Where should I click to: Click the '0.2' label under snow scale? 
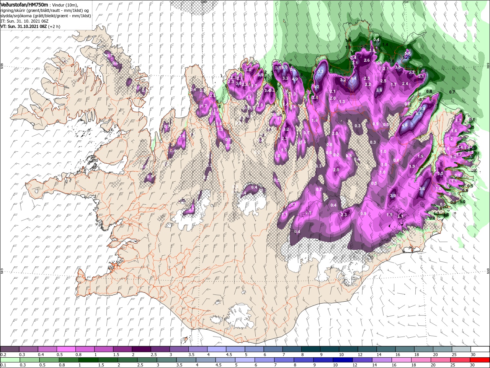[3, 355]
